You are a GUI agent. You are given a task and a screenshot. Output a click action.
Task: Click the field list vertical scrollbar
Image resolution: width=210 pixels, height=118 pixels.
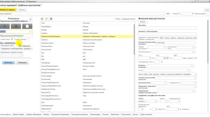[134, 39]
